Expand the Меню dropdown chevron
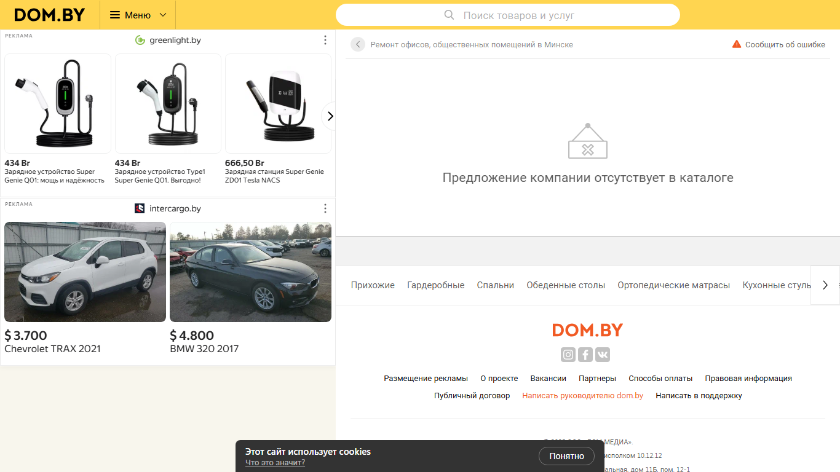Viewport: 840px width, 472px height. (163, 15)
